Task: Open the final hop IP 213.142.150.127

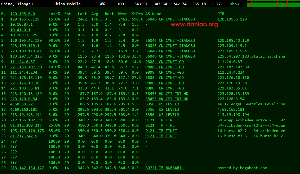Action: [27, 168]
